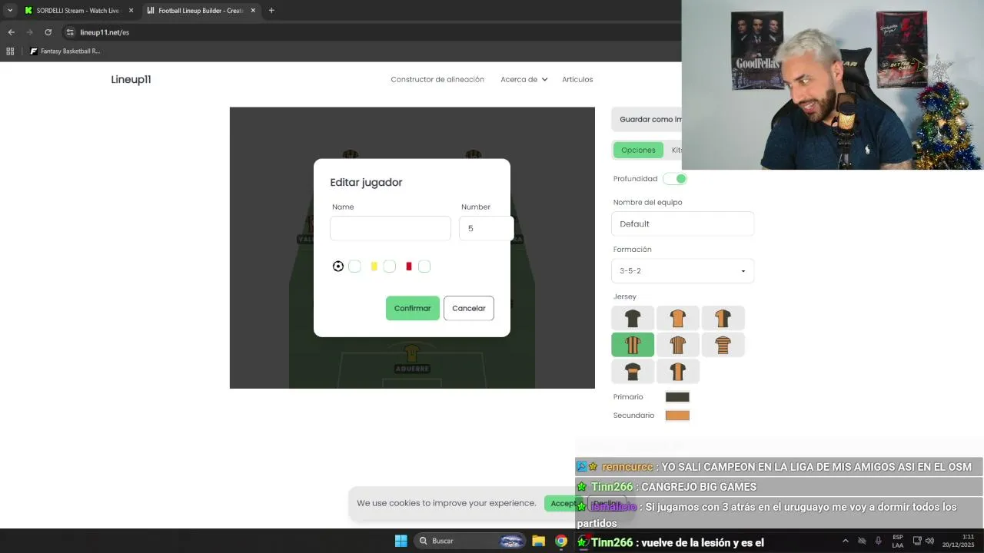Open the Chrome apps grid
984x553 pixels.
point(10,51)
